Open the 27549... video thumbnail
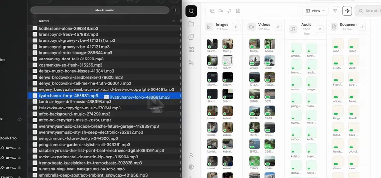The image size is (381, 178). click(254, 60)
